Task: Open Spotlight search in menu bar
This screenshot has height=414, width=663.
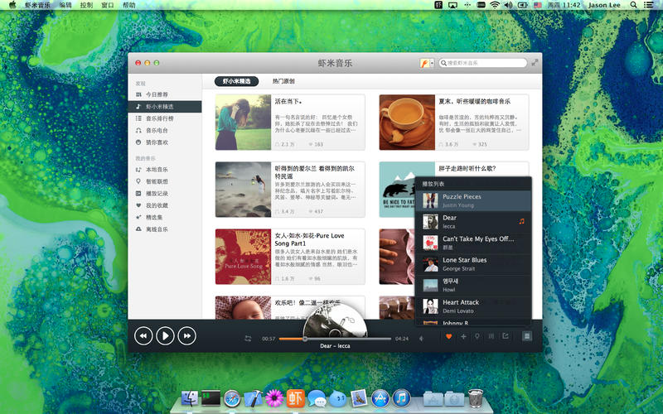Action: (x=633, y=5)
